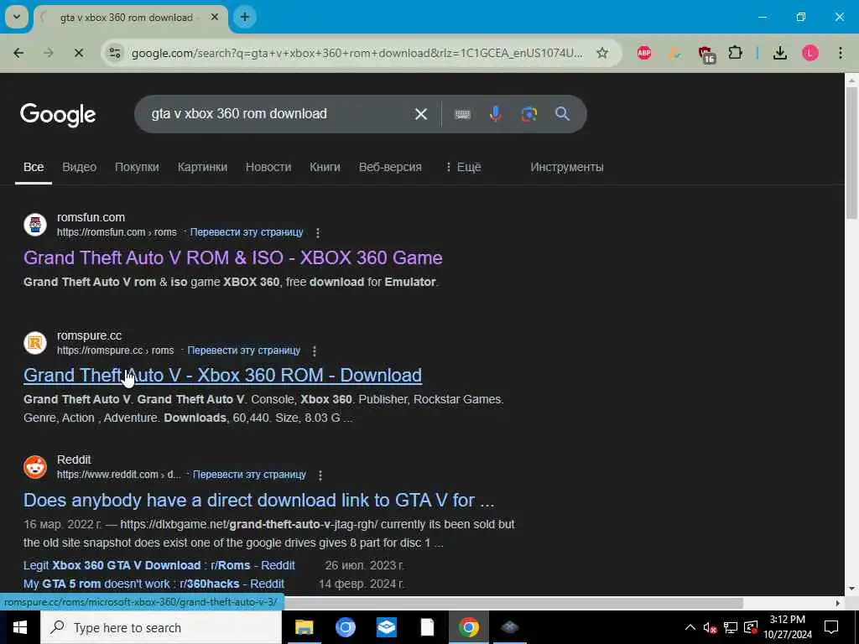
Task: Open more options for romsfun.com result
Action: click(318, 233)
